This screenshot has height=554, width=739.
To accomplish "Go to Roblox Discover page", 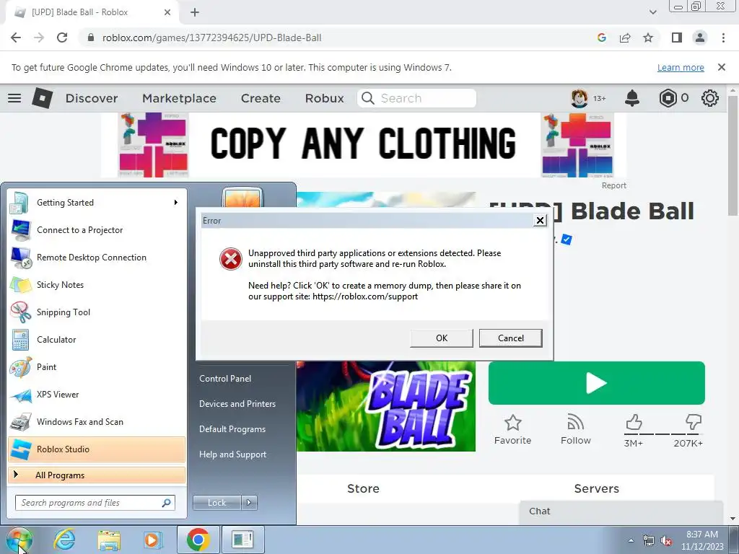I will tap(92, 98).
